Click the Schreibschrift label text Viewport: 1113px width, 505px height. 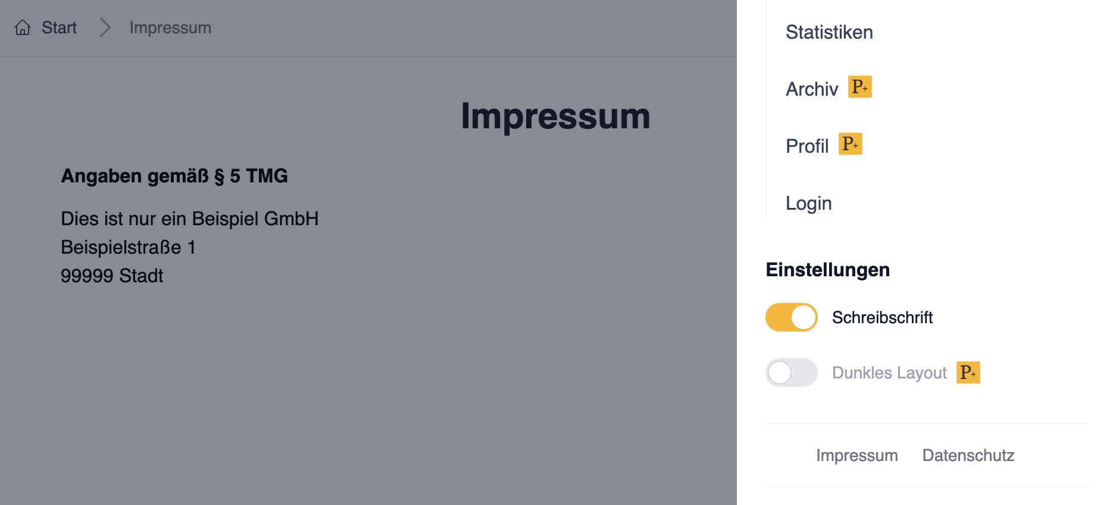click(883, 317)
